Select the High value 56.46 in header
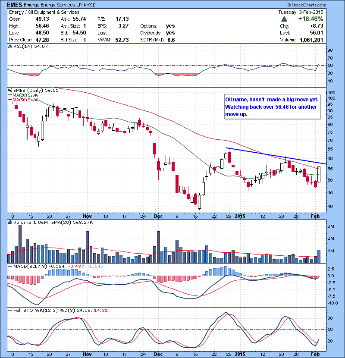The width and height of the screenshot is (345, 358). tap(42, 26)
